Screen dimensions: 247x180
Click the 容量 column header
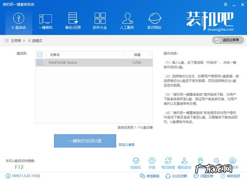(137, 55)
